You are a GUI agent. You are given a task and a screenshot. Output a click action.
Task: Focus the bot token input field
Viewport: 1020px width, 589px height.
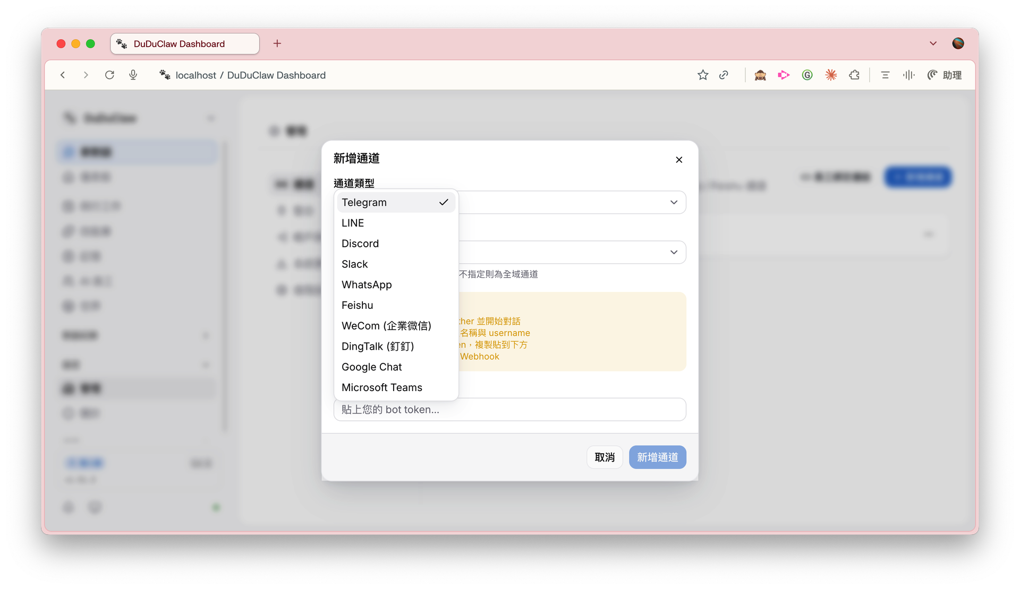point(510,410)
